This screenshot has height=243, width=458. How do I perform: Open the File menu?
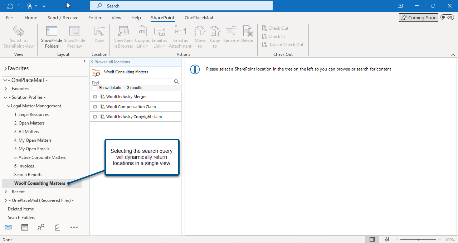tap(10, 18)
